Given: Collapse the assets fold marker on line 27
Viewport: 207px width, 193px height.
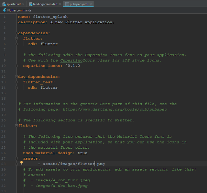Looking at the screenshot, I should tap(16, 158).
